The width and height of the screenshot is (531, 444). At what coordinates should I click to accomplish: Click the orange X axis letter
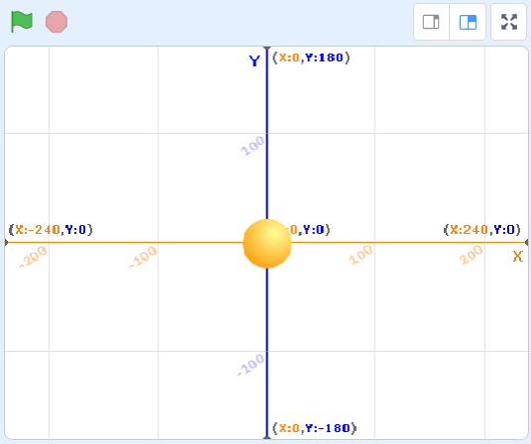(518, 257)
